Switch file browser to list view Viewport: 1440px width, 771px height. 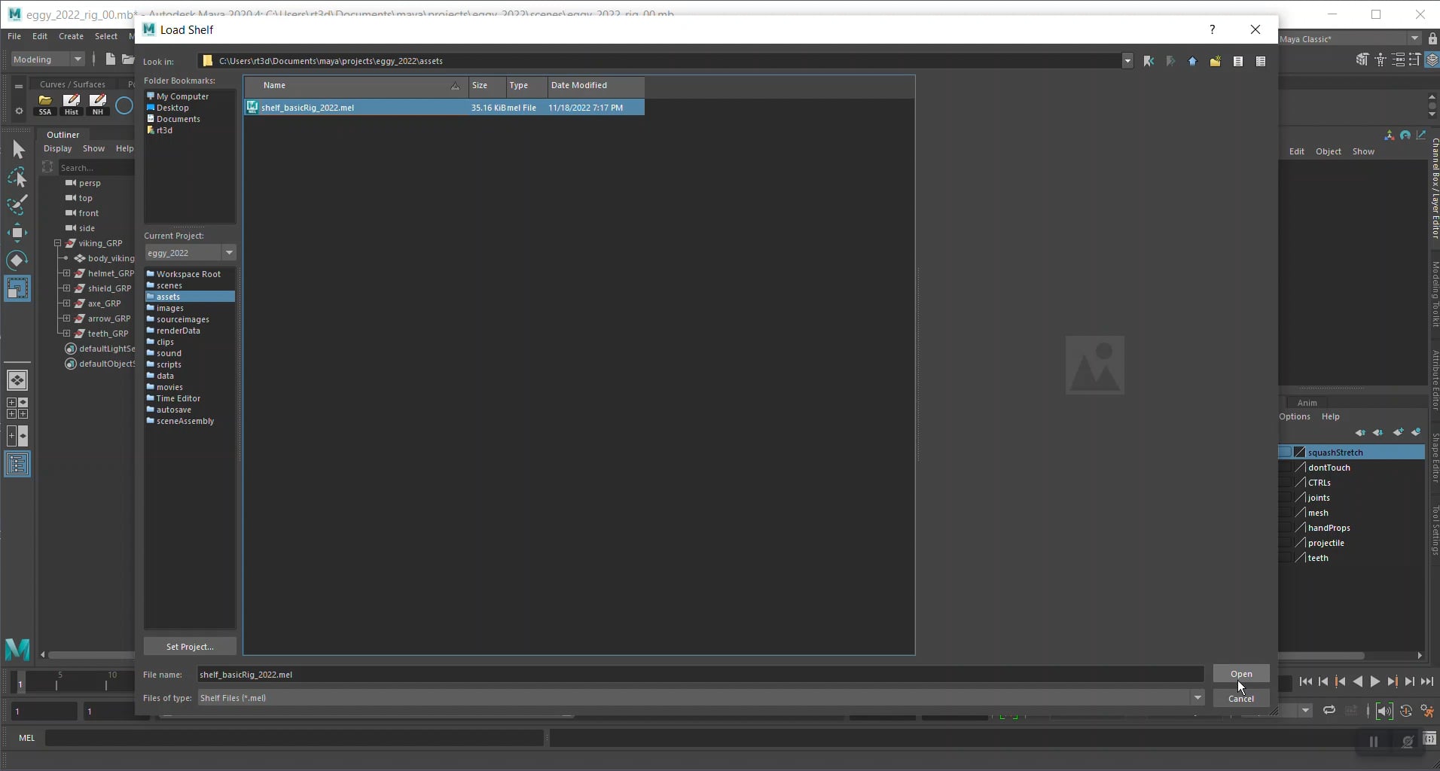coord(1238,61)
